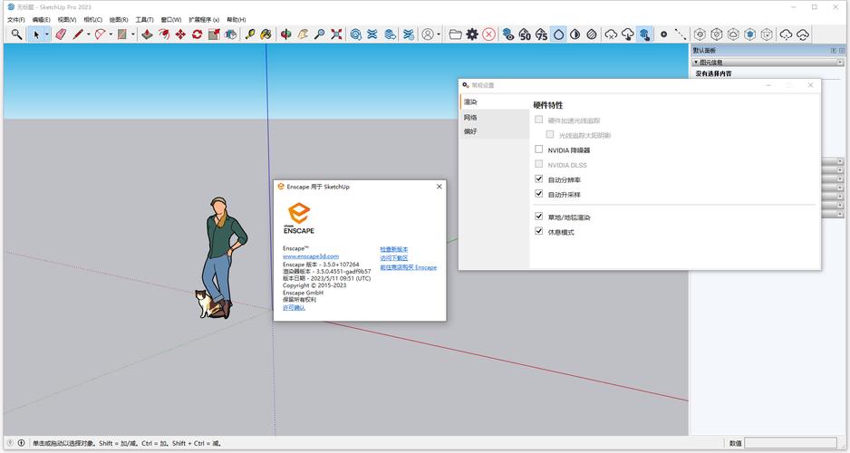This screenshot has height=453, width=850.
Task: Toggle the 草地/地毯渲染 checkbox
Action: (x=539, y=217)
